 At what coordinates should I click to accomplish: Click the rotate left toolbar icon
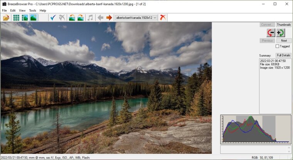72,18
